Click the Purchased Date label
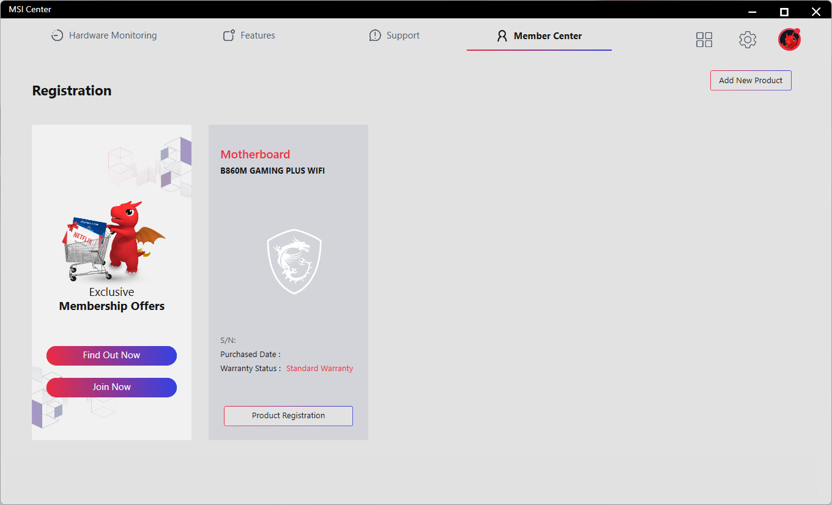This screenshot has width=832, height=505. pos(250,355)
